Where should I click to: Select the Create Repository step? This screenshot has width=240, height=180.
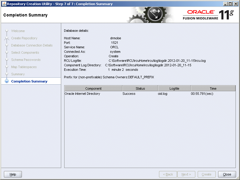[x=24, y=38]
